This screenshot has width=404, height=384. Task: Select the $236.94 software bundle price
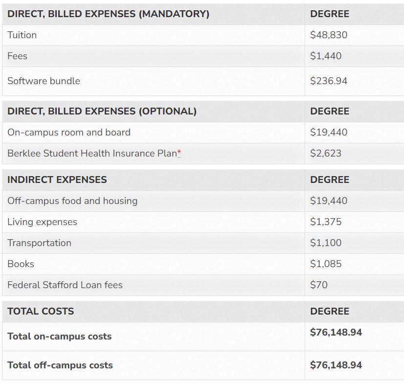point(329,81)
